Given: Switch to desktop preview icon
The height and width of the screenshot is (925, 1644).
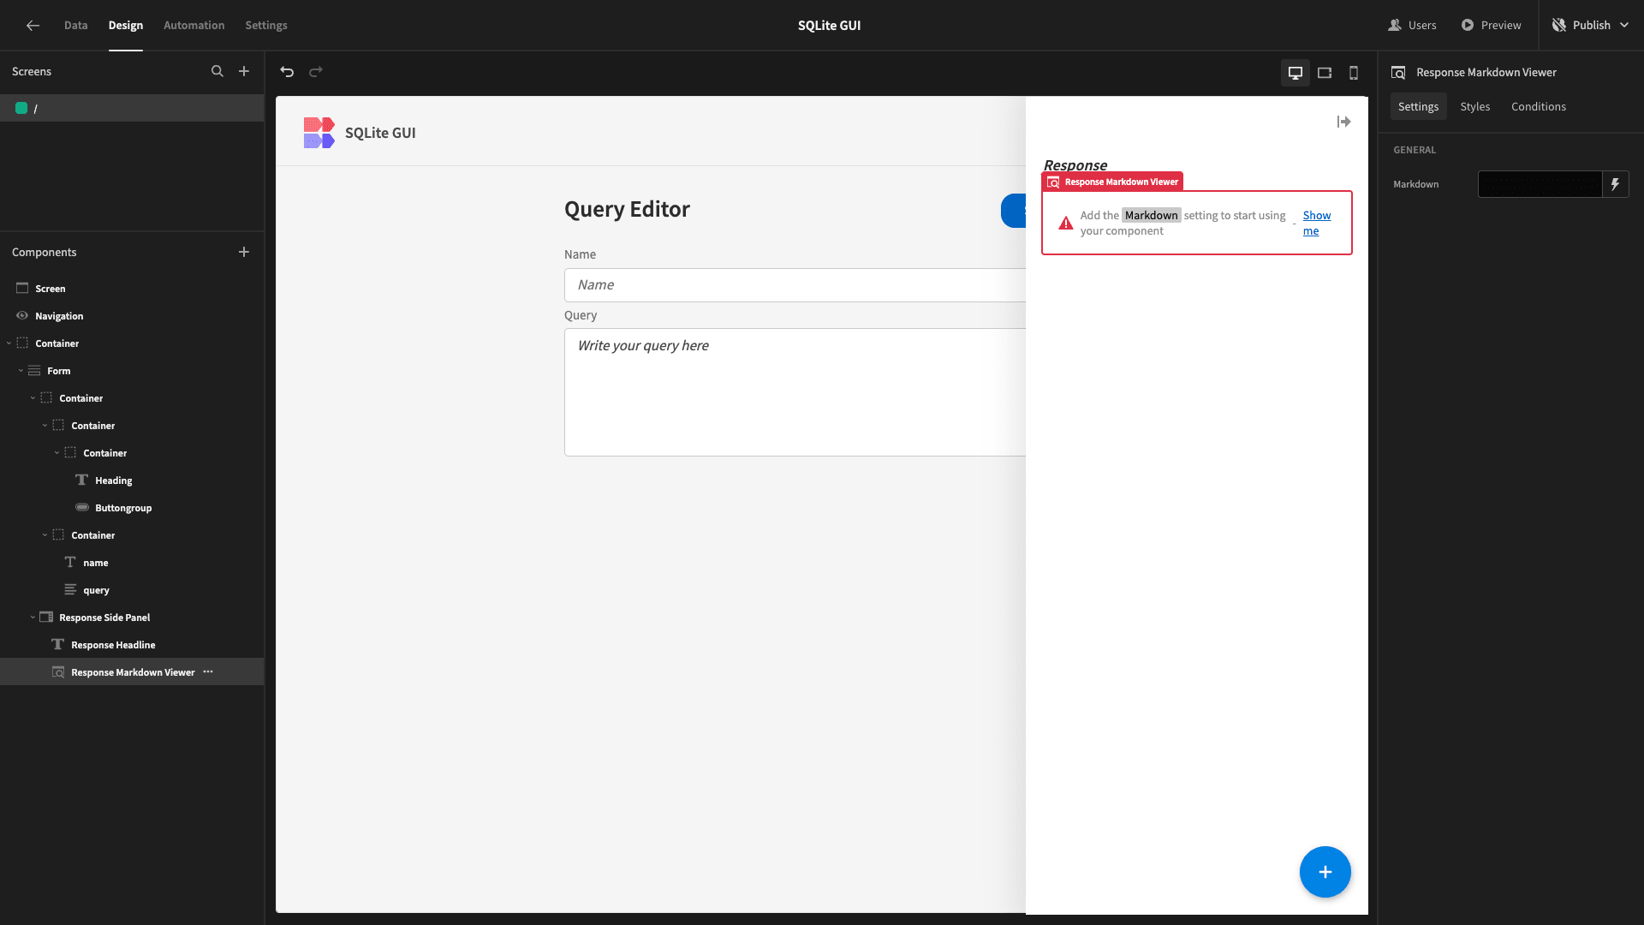Looking at the screenshot, I should coord(1296,73).
